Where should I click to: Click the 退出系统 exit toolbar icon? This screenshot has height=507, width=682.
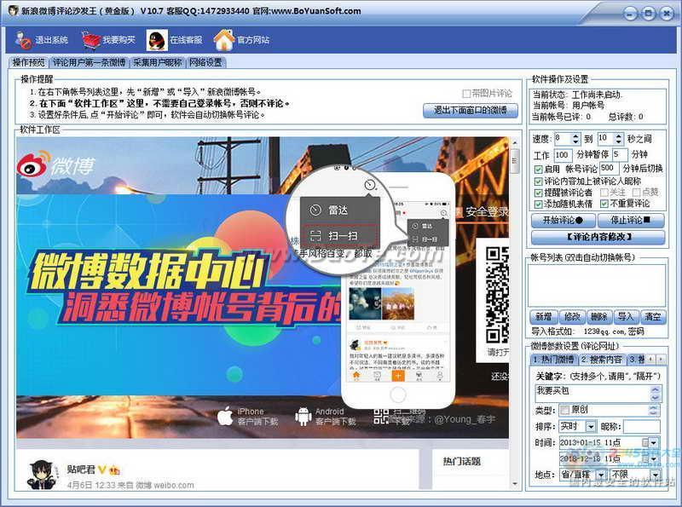coord(23,40)
